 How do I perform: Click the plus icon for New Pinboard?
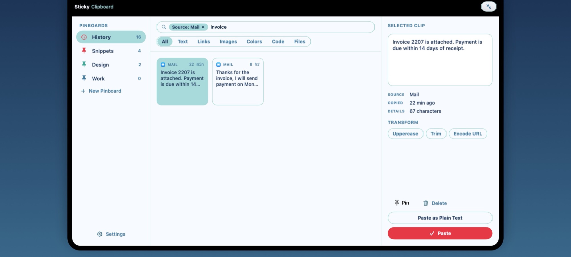tap(83, 91)
